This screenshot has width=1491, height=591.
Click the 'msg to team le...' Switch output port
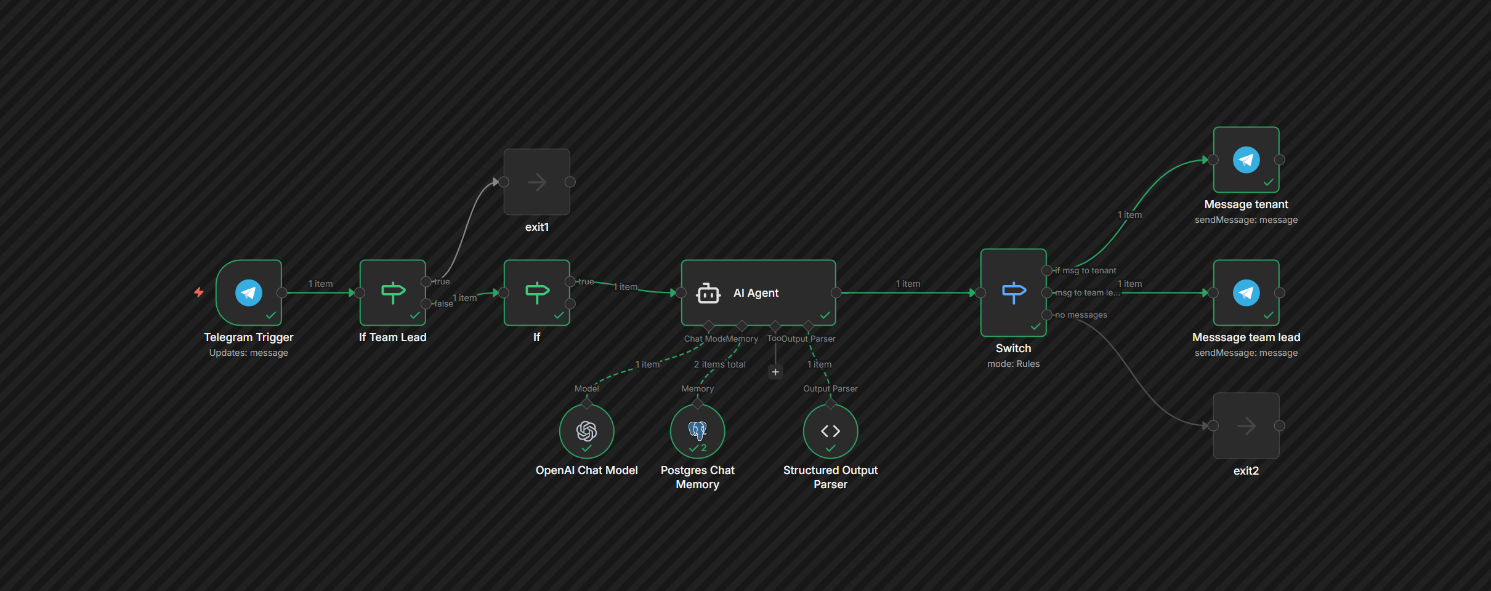pyautogui.click(x=1047, y=293)
